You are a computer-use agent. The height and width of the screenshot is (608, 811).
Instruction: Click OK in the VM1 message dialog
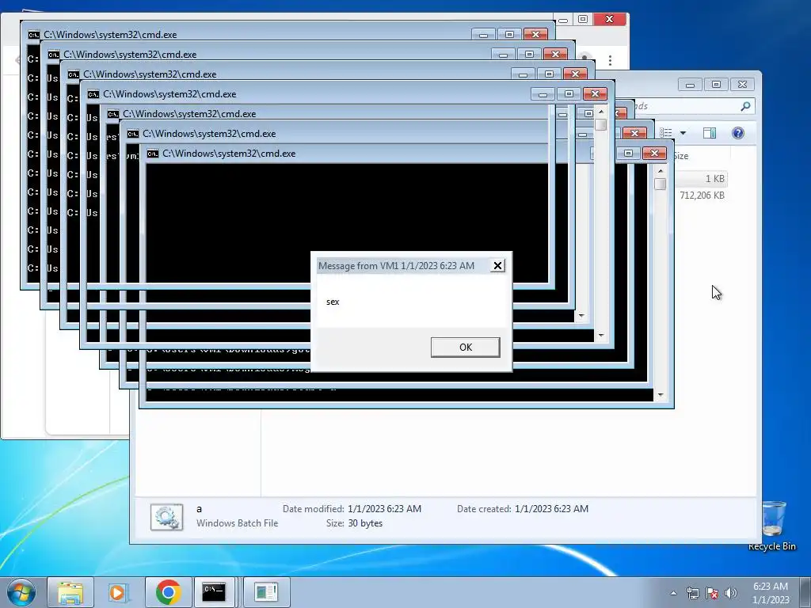tap(465, 347)
